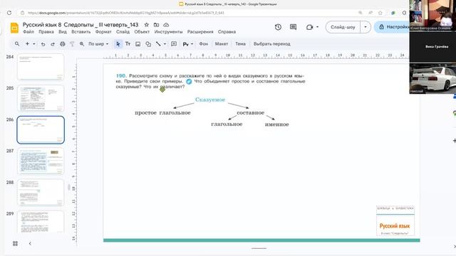Add a new slide with plus icon
Image resolution: width=456 pixels, height=256 pixels.
[x=27, y=44]
